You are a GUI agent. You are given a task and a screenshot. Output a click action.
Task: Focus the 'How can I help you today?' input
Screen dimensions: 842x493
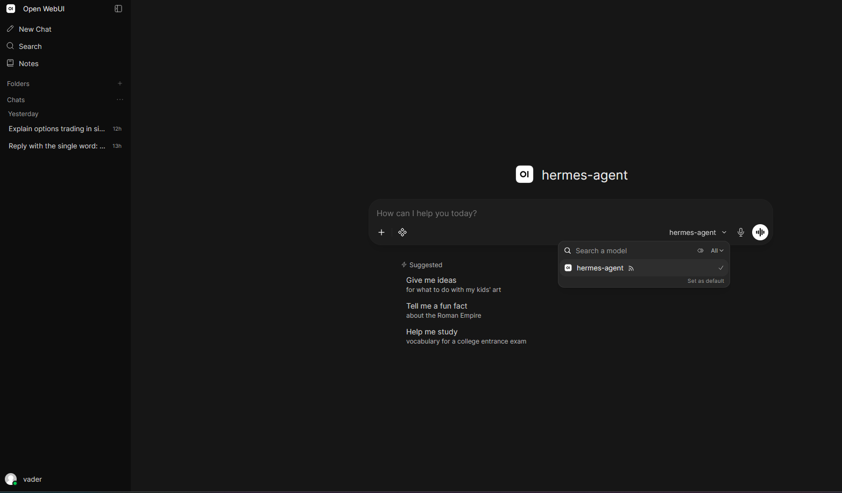(570, 213)
